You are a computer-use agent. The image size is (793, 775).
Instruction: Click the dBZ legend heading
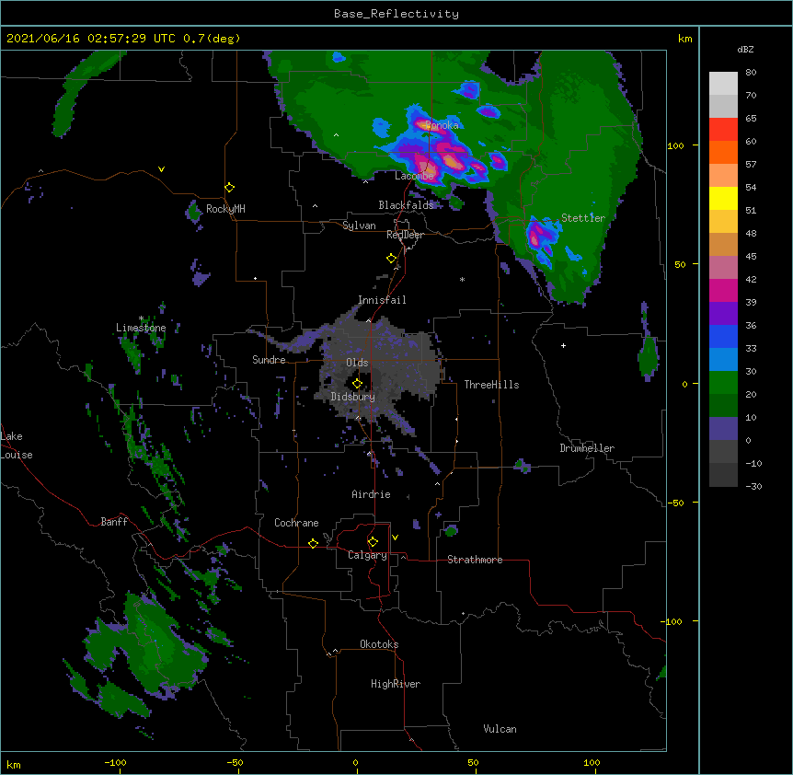tap(745, 49)
